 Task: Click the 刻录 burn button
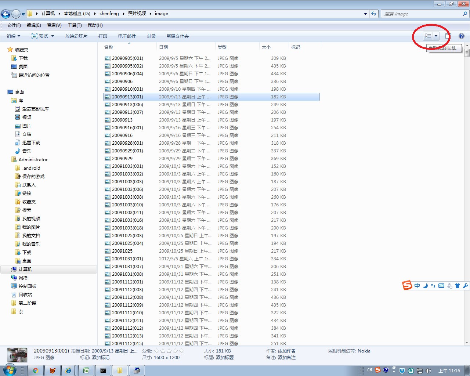tap(151, 36)
